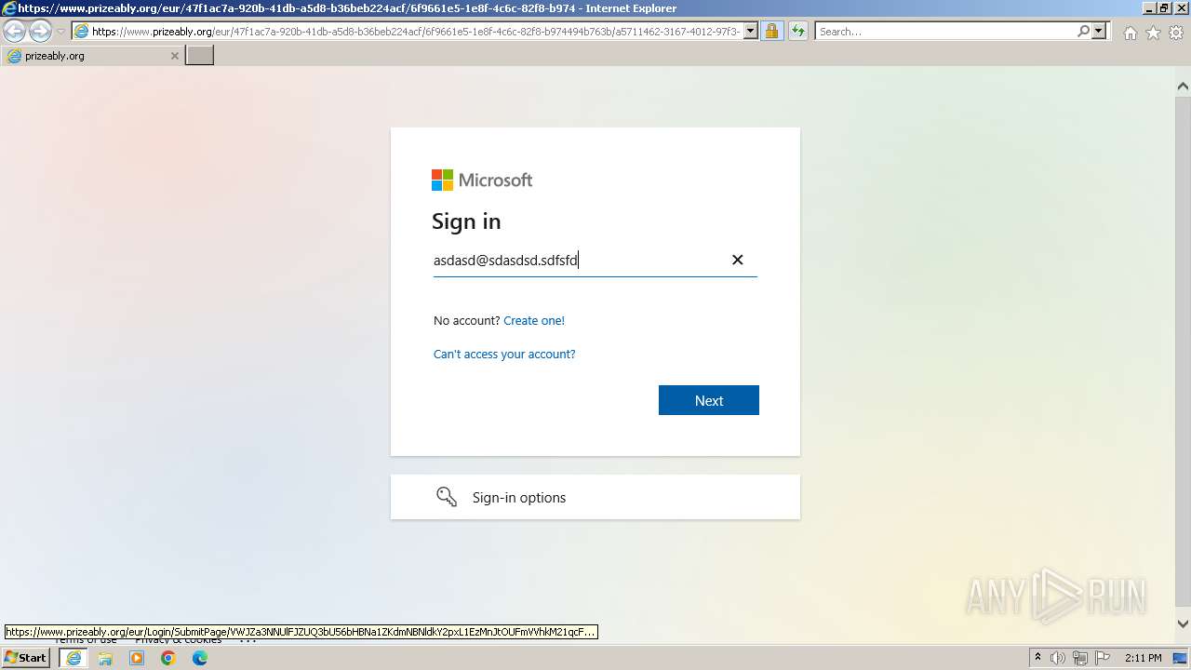Click Can't access your account? link

point(504,354)
